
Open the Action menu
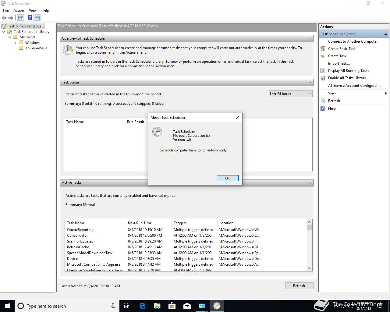tap(19, 10)
